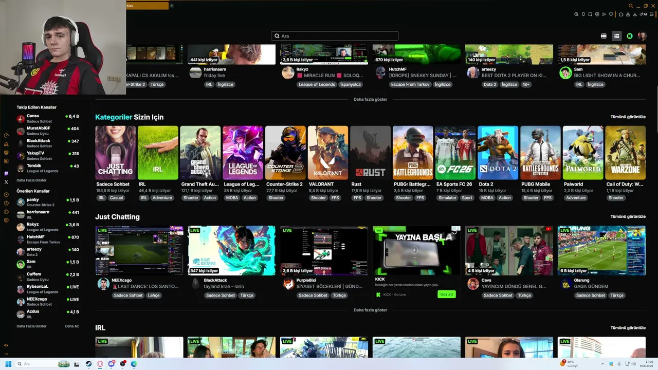Click the Lehçe tag under NEEXcsgo stream
Viewport: 658px width, 370px height.
(x=154, y=295)
